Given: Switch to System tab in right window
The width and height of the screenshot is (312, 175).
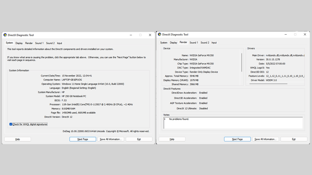Looking at the screenshot, I should [x=164, y=42].
